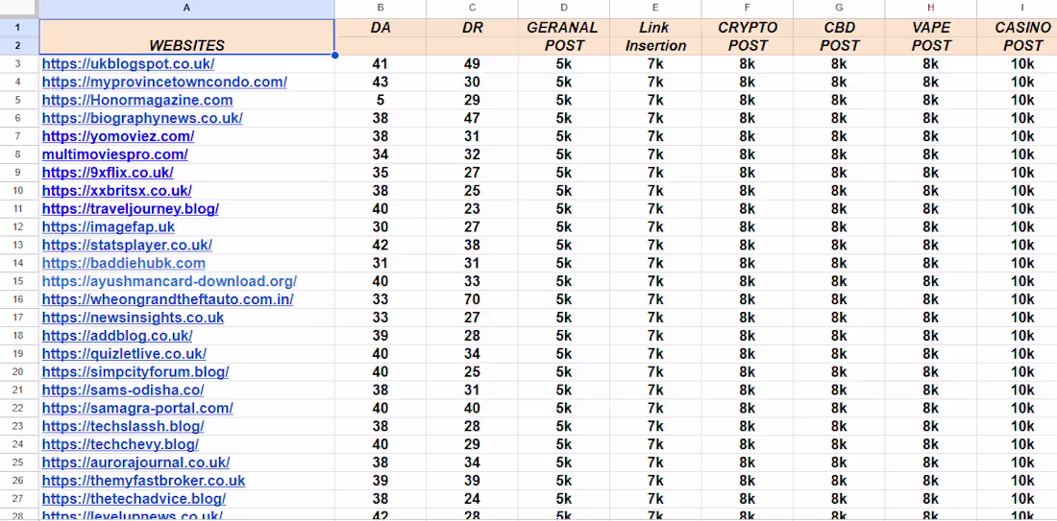
Task: Open the wheongrandtheftauto.com.in link
Action: click(x=167, y=299)
